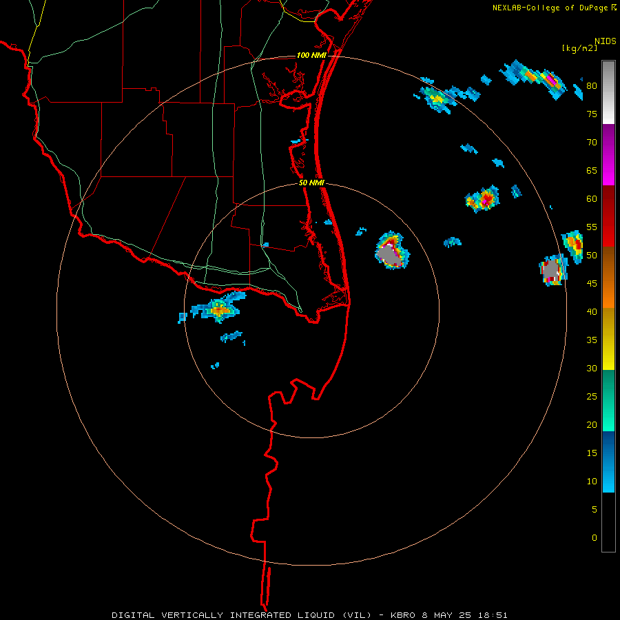Click the DIGITAL VERTICALLY INTEGRATED LIQUID caption
The height and width of the screenshot is (620, 620).
pyautogui.click(x=242, y=615)
